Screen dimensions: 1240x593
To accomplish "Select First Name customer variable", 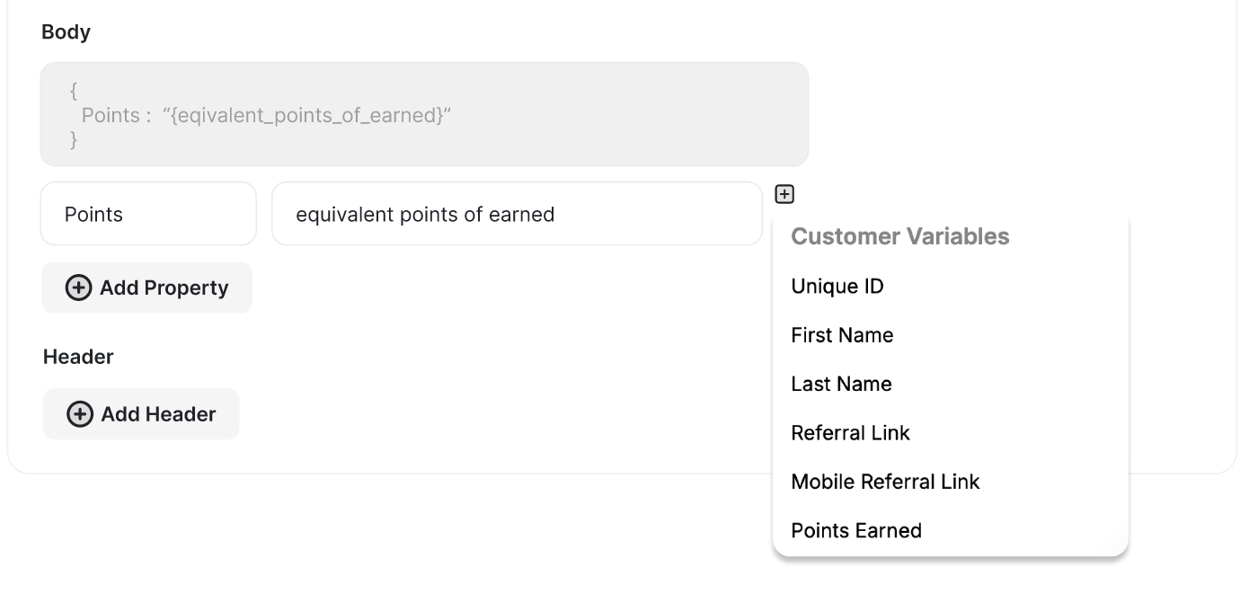I will [842, 335].
